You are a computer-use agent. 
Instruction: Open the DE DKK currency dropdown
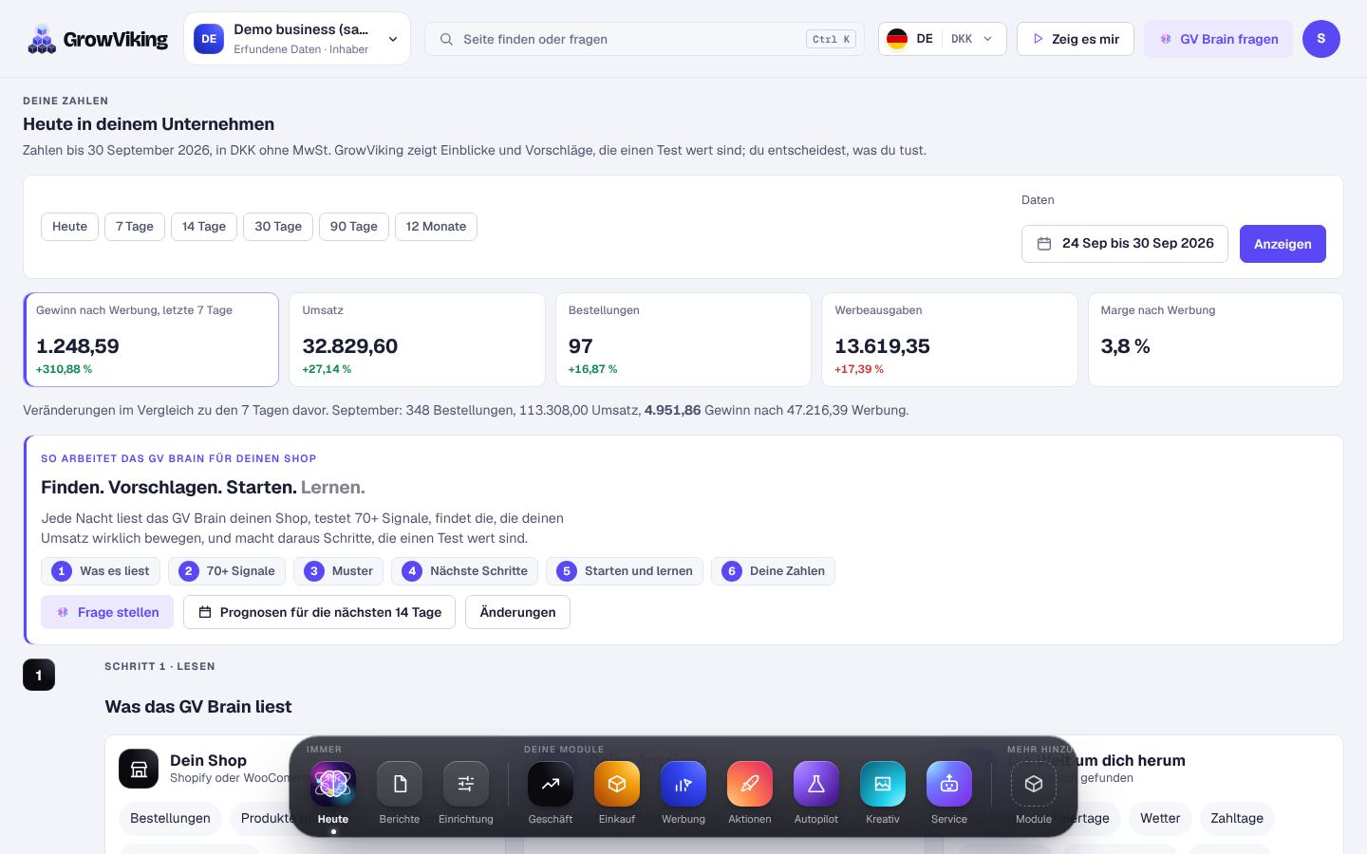coord(943,39)
